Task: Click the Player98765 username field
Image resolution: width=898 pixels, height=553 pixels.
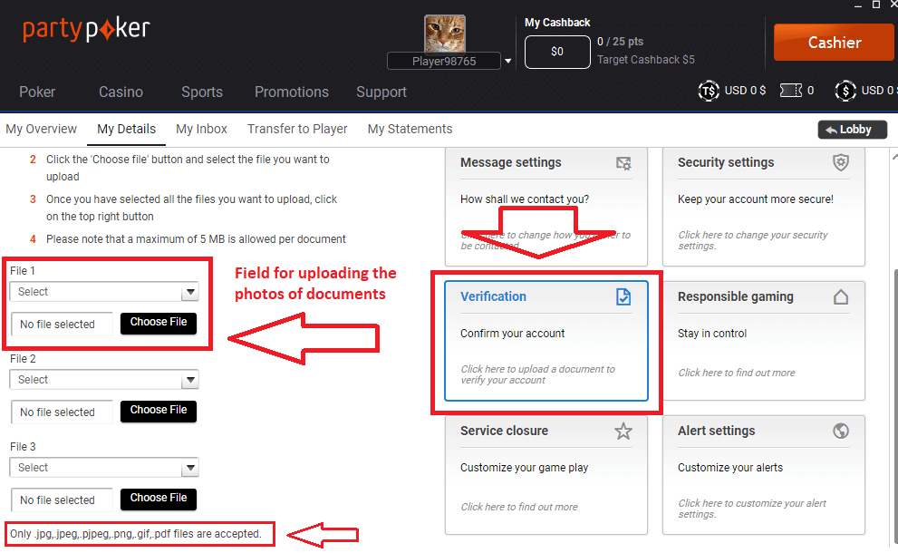Action: tap(444, 61)
